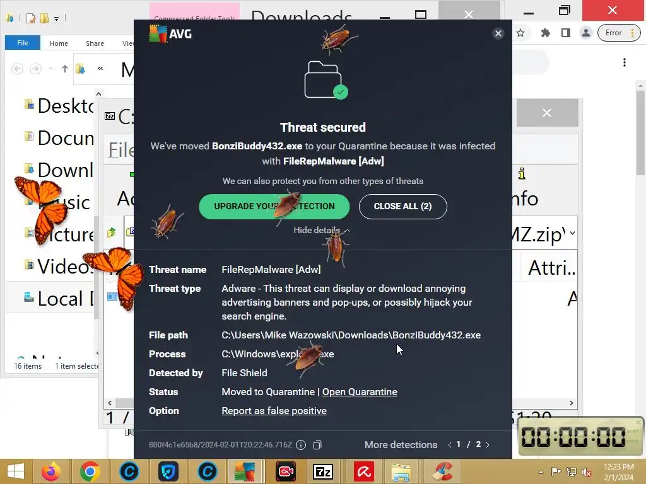Copy the detection ID to clipboard
Screen dimensions: 646x484
(317, 445)
